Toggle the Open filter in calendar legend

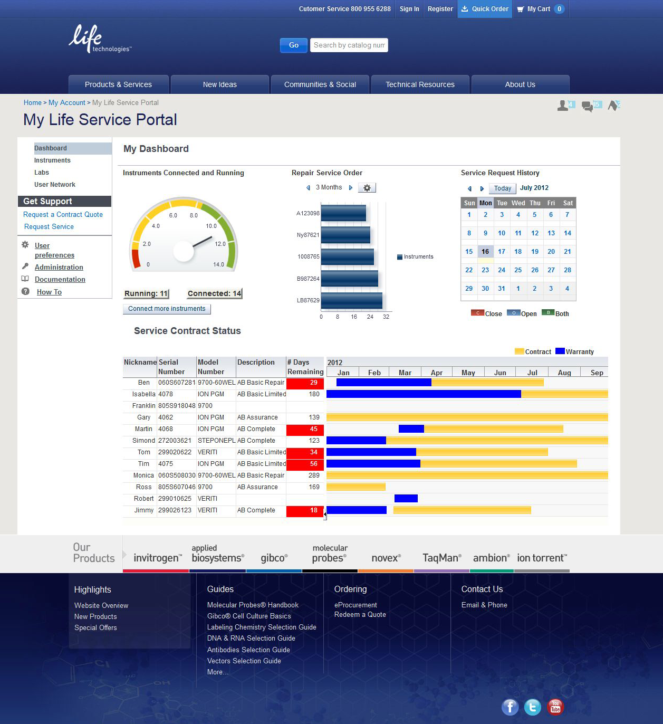pyautogui.click(x=513, y=313)
